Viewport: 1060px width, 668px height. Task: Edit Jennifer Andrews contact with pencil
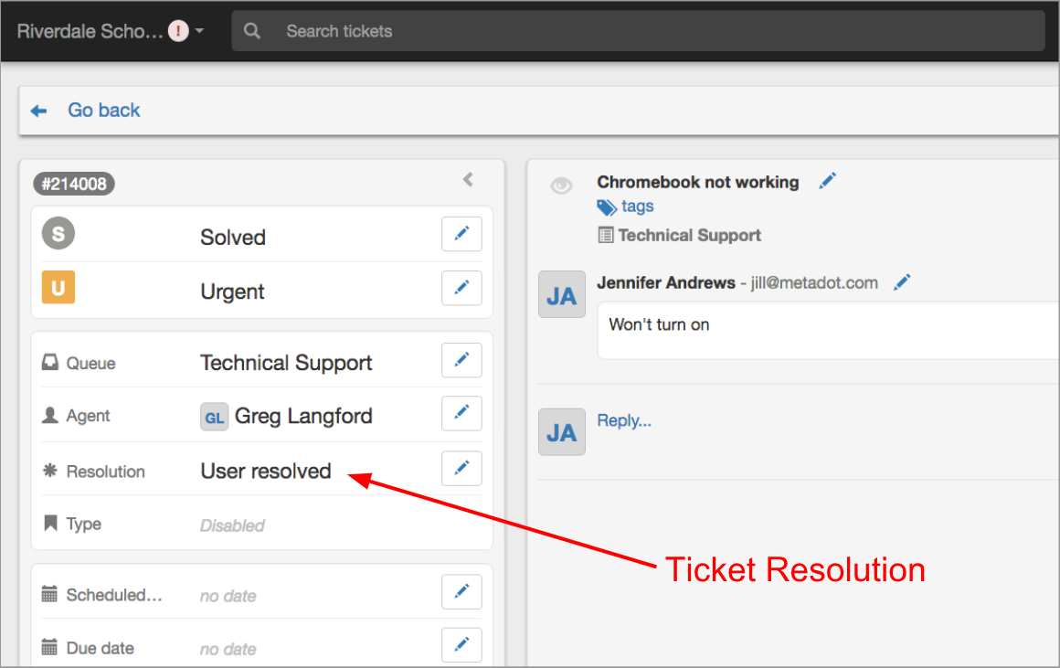pos(903,282)
